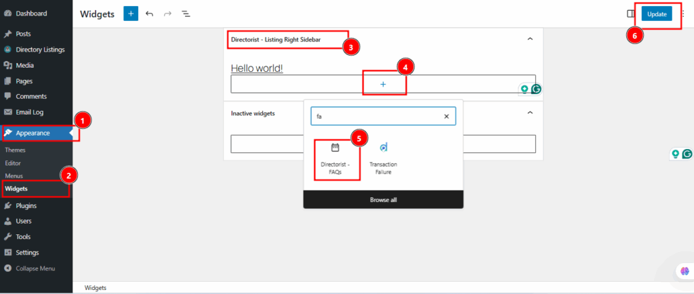This screenshot has height=294, width=694.
Task: Open the options menu with three dots
Action: (682, 14)
